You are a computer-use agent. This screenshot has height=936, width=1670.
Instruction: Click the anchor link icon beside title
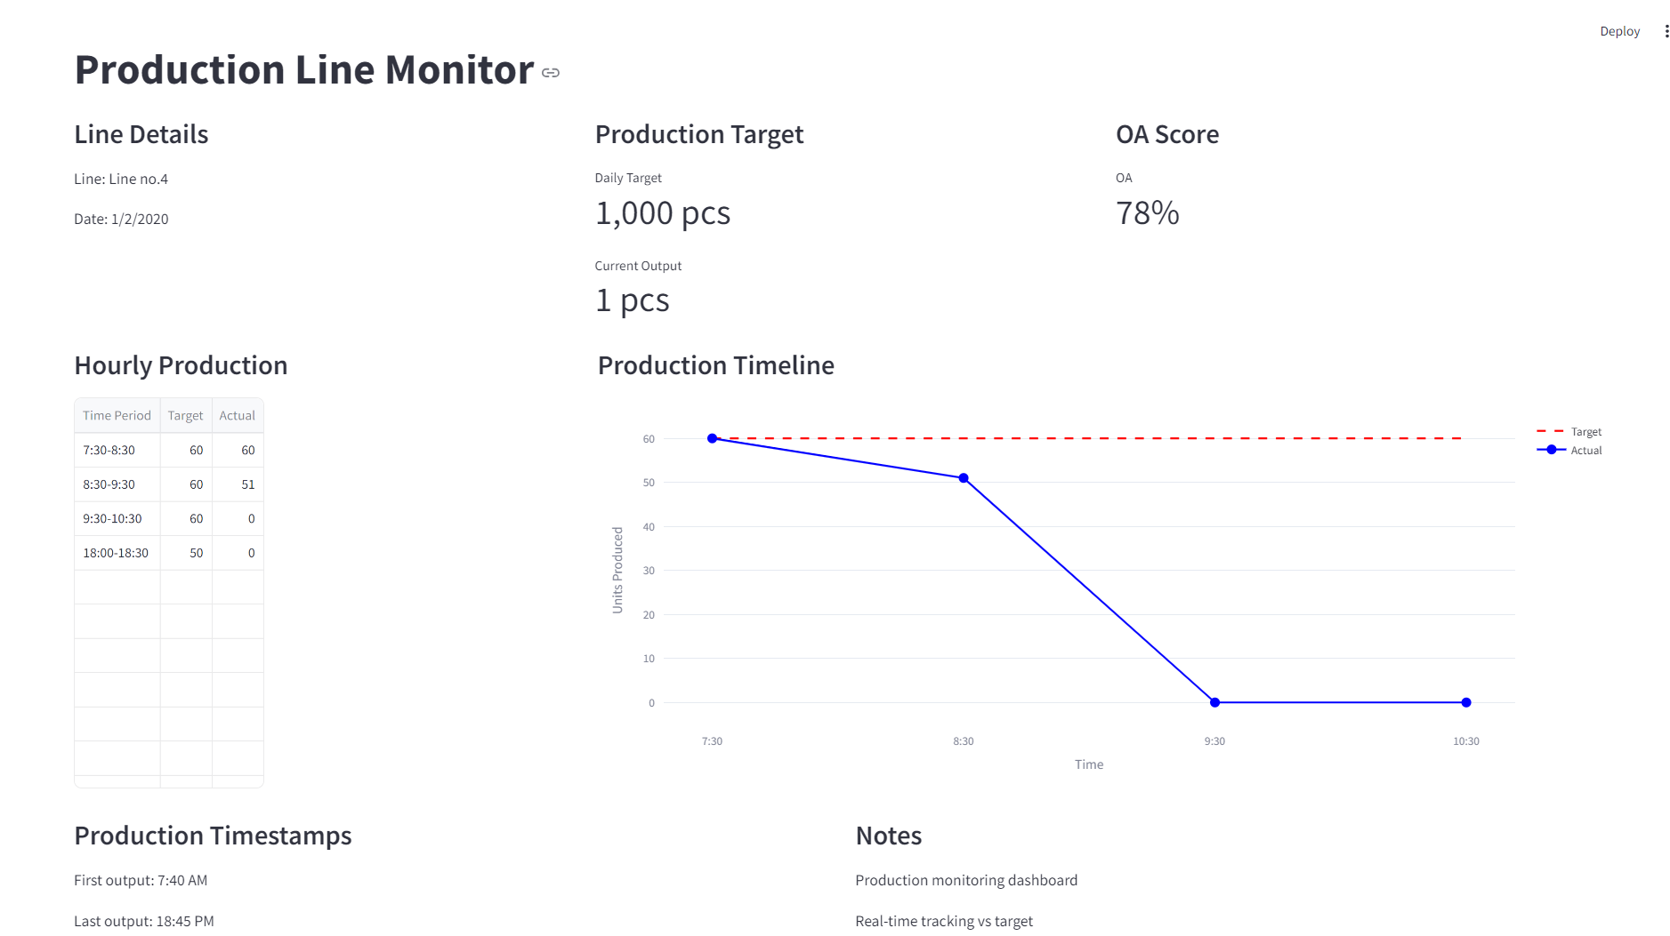[551, 73]
